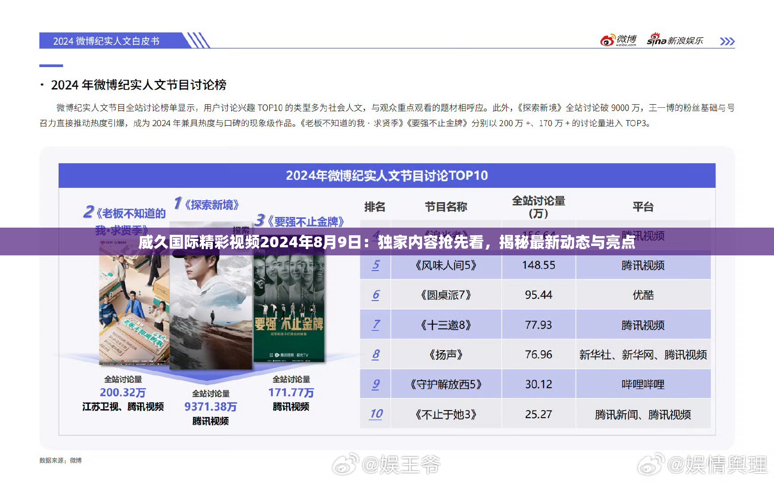Click the 探索新境 poster thumbnail

[x=210, y=295]
